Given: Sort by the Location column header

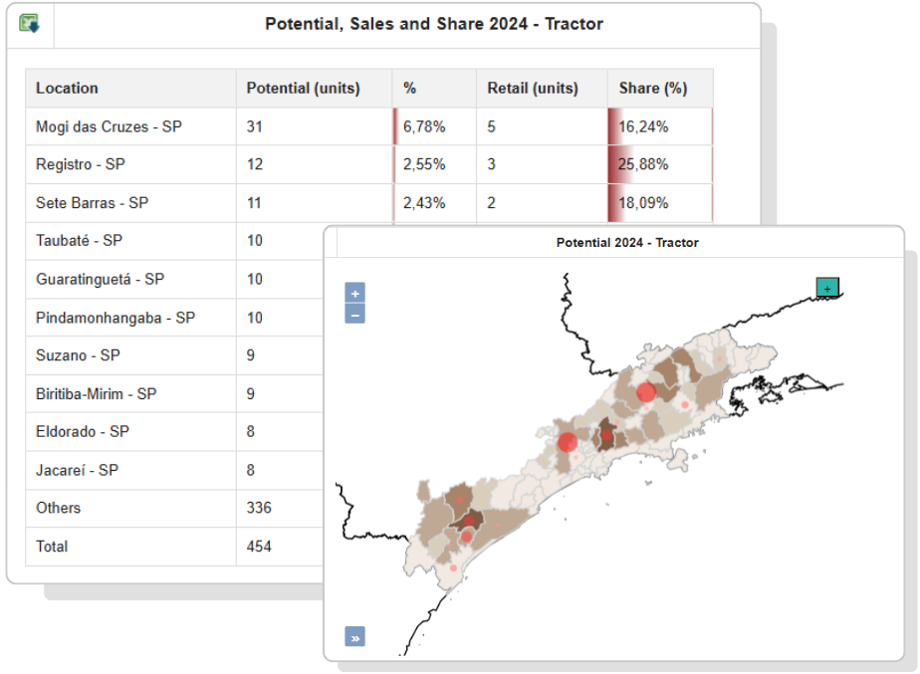Looking at the screenshot, I should pyautogui.click(x=67, y=88).
